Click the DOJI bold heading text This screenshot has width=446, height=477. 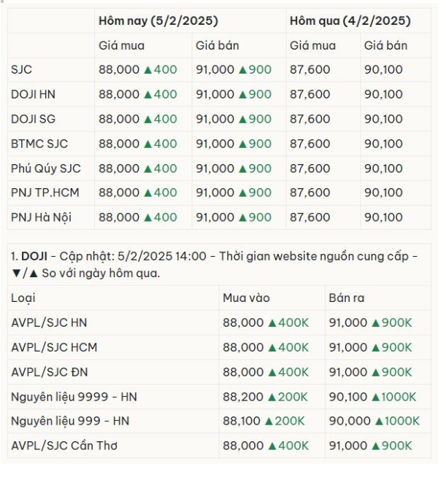[x=34, y=256]
